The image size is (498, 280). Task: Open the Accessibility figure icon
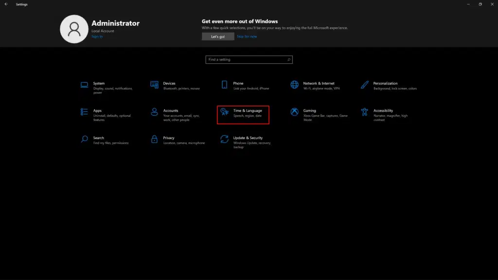(x=365, y=112)
